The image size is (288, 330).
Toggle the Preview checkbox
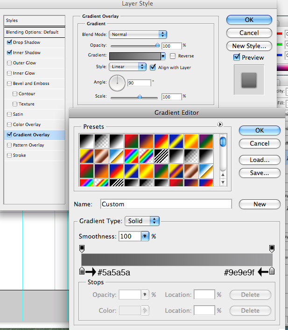[237, 57]
